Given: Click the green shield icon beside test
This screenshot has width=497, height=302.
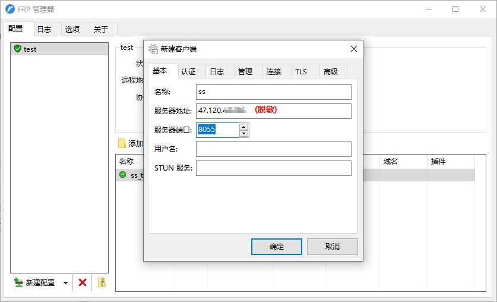Looking at the screenshot, I should pyautogui.click(x=17, y=49).
